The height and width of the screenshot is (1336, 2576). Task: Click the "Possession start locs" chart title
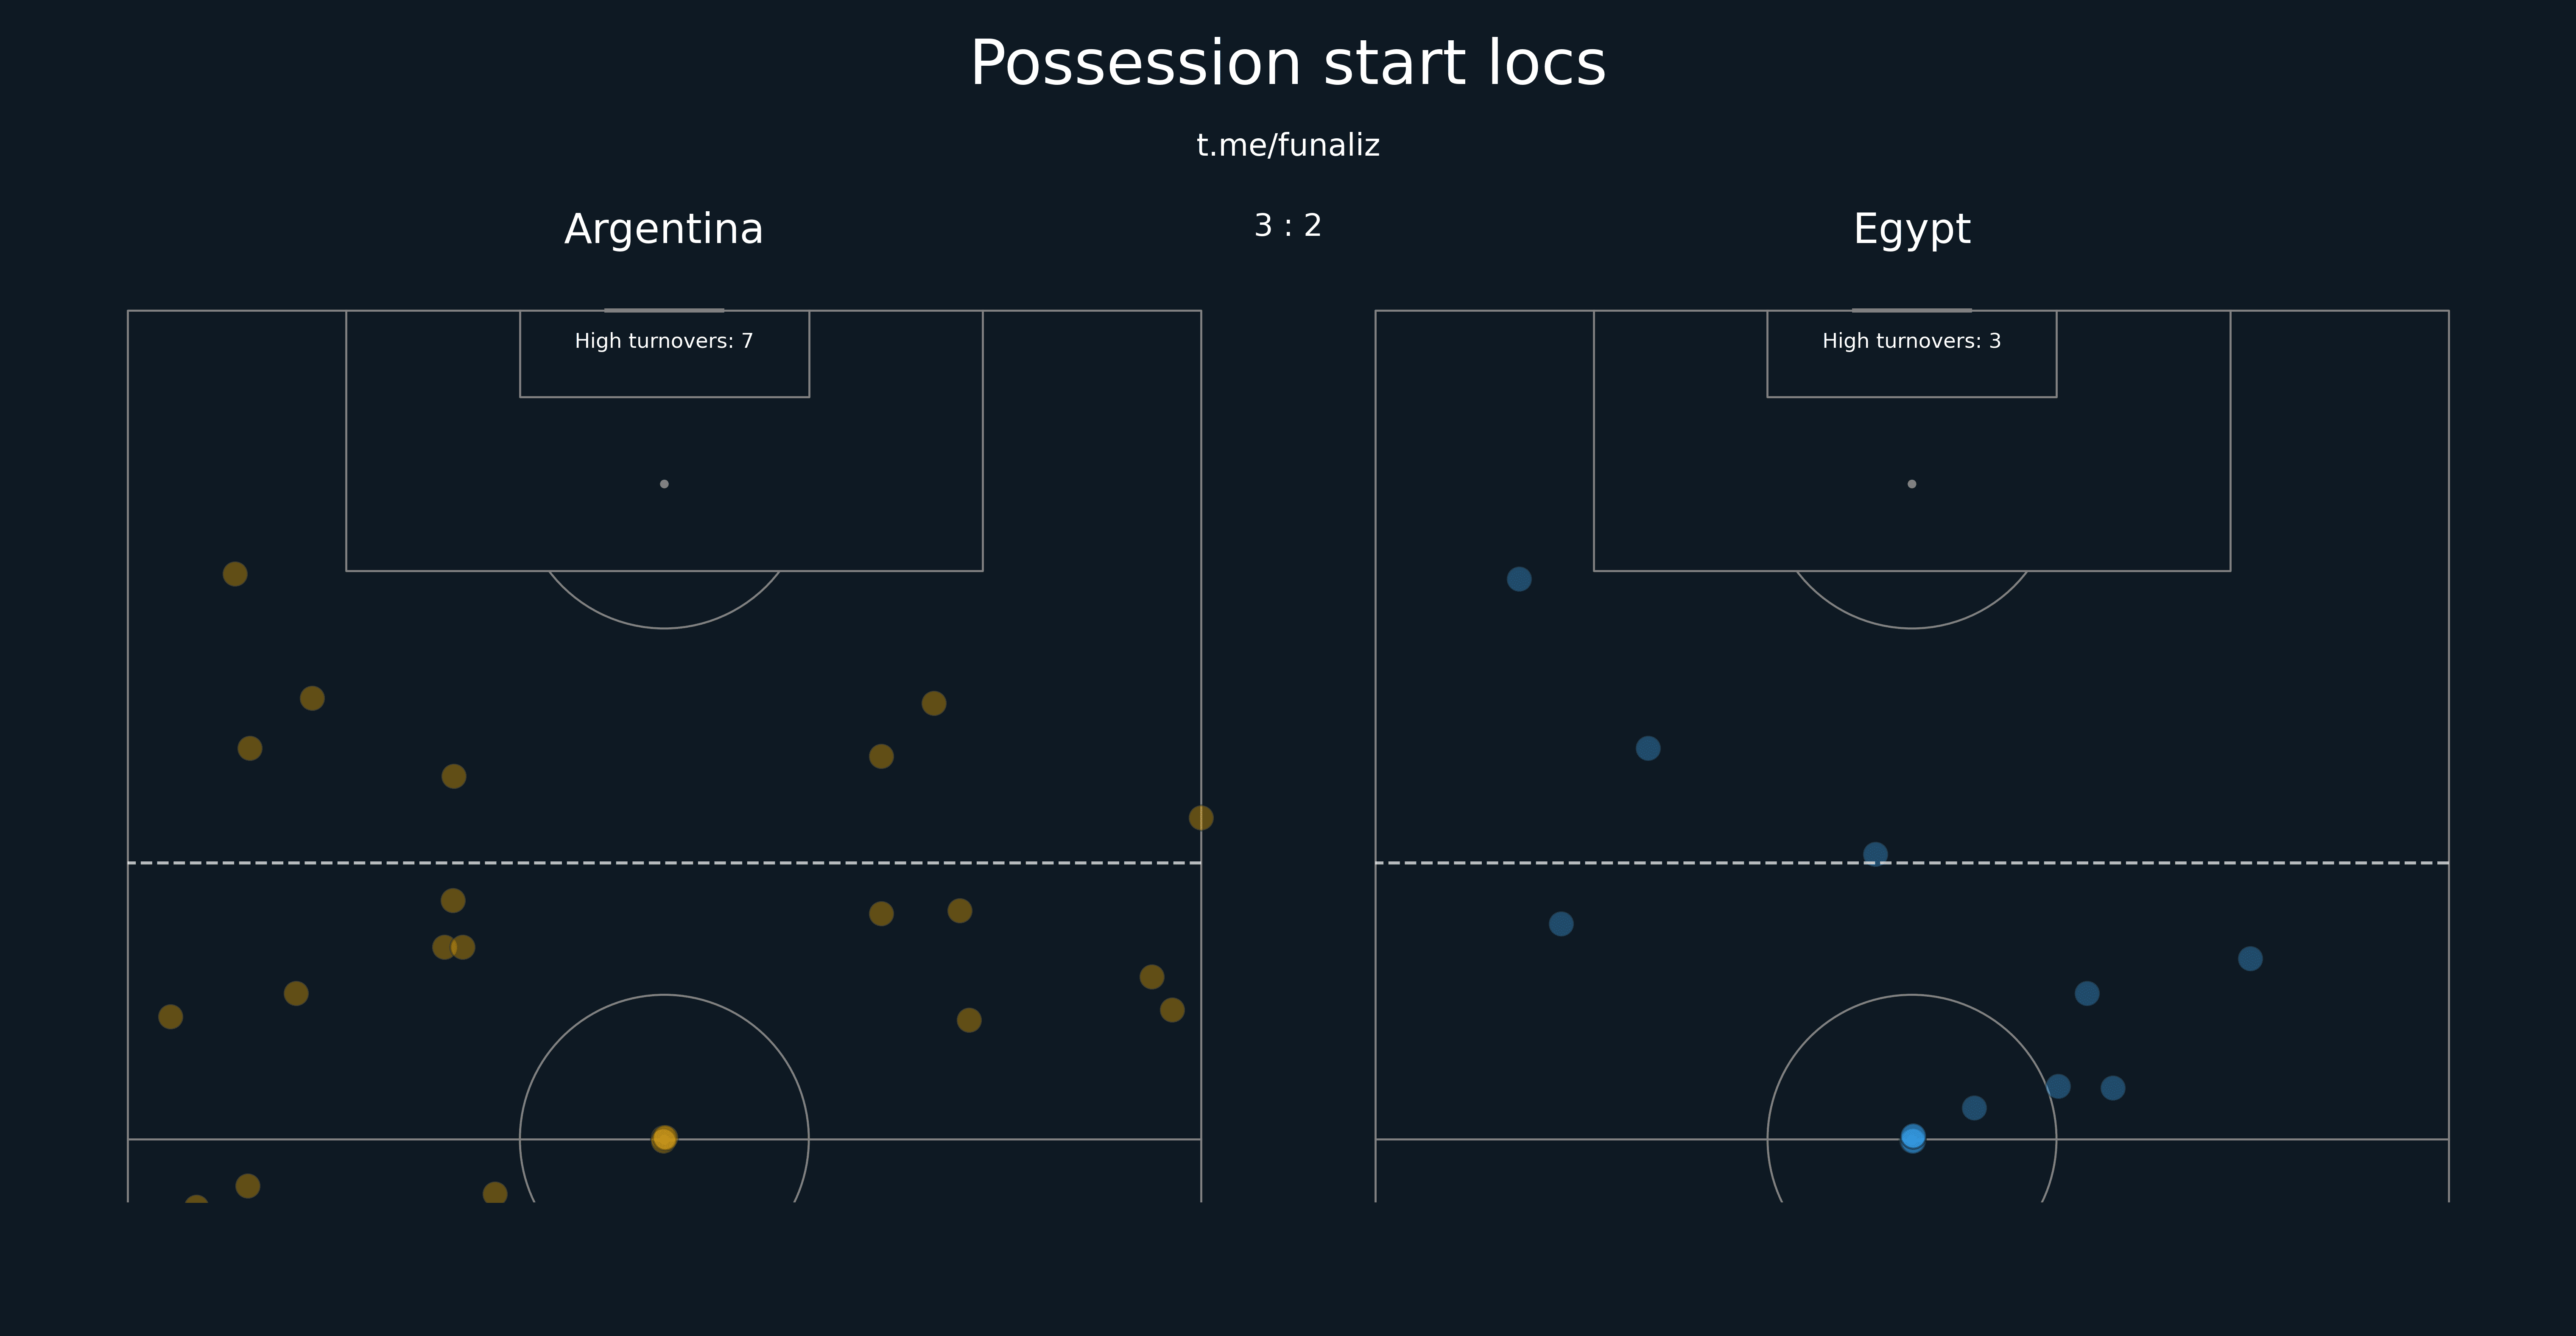[x=1288, y=64]
